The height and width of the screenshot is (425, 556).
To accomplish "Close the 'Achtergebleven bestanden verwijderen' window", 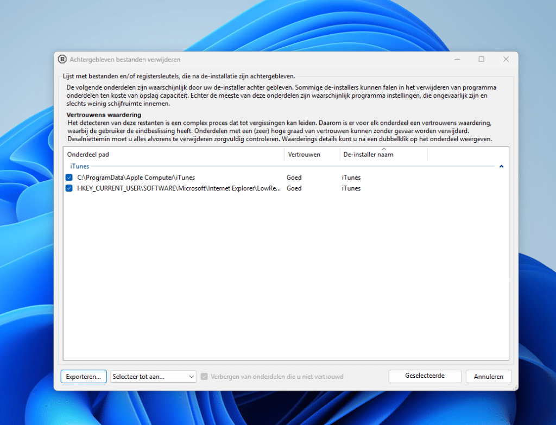I will (x=506, y=59).
